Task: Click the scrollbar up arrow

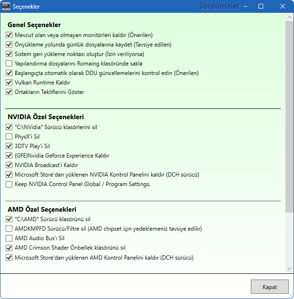Action: 290,18
